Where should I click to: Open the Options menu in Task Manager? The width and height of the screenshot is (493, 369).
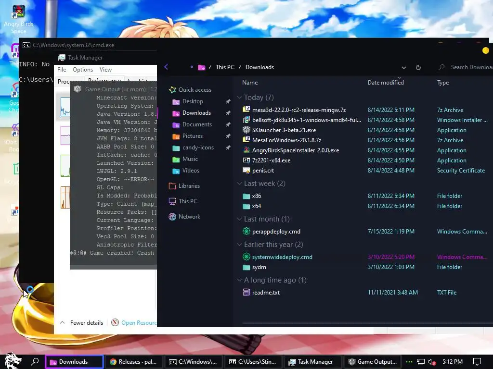(x=83, y=70)
